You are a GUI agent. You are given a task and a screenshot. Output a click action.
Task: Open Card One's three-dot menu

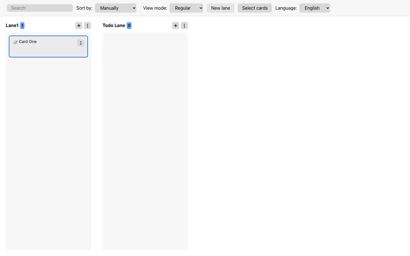coord(81,43)
